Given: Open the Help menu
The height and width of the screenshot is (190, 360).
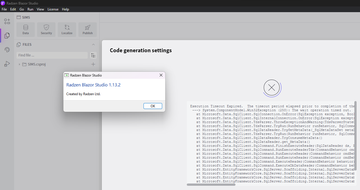Looking at the screenshot, I should pyautogui.click(x=65, y=9).
